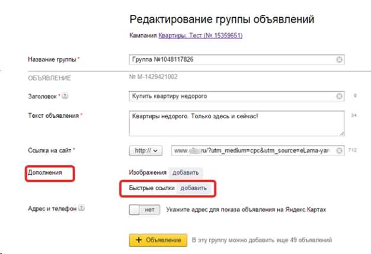Image resolution: width=371 pixels, height=254 pixels.
Task: Click the clear icon in the Заголовок field
Action: tap(339, 97)
